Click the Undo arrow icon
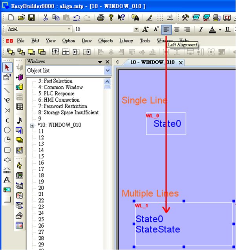 pyautogui.click(x=77, y=18)
